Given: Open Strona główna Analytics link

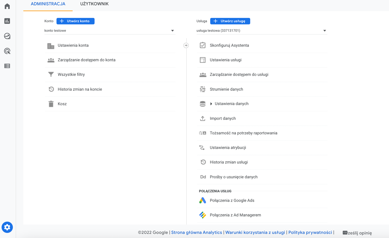Looking at the screenshot, I should click(196, 232).
